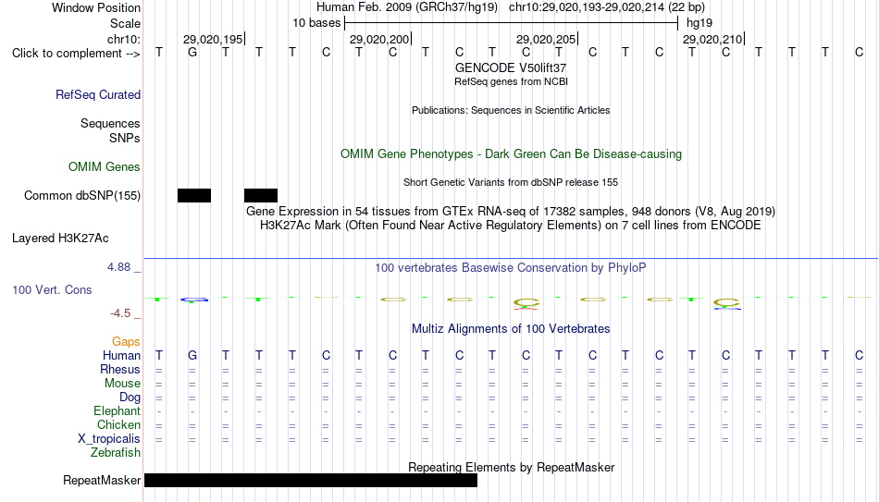Open the OMIM Genes track label
879x502 pixels.
[x=105, y=167]
